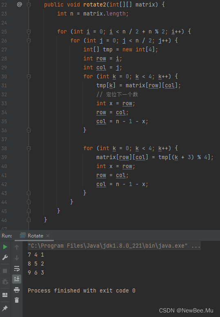This screenshot has width=220, height=317.
Task: Close the Rotate run tab
Action: tap(48, 236)
